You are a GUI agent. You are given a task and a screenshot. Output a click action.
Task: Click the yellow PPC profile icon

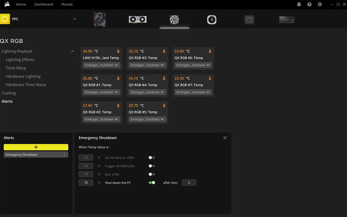point(5,19)
